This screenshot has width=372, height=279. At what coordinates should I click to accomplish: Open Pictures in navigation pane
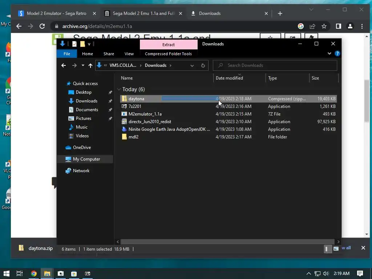click(83, 118)
